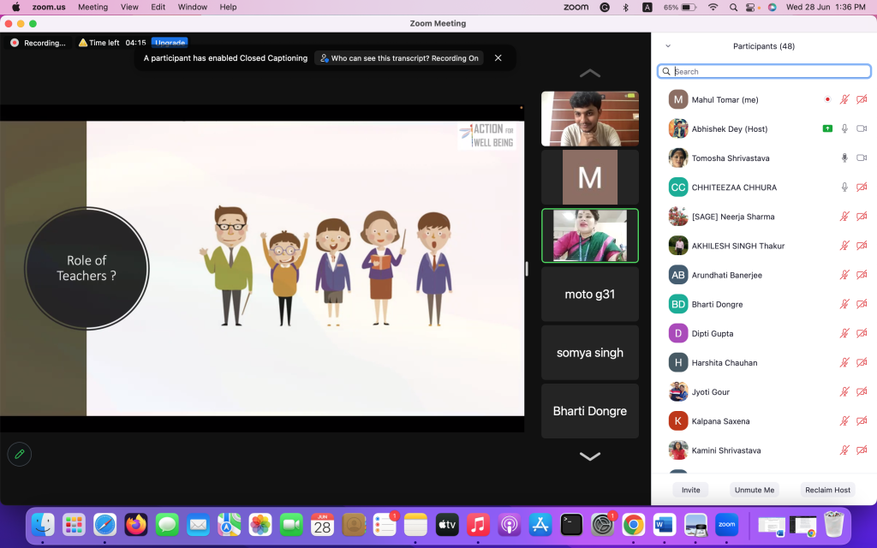Open Terminal from the Dock
877x548 pixels.
click(x=571, y=524)
